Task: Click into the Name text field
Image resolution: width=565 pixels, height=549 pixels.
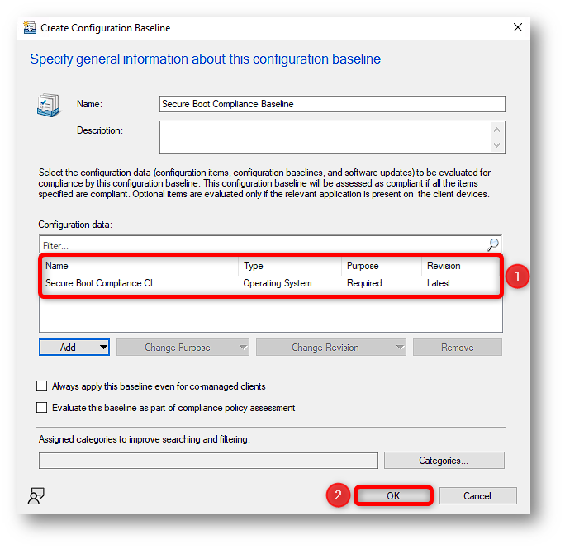Action: pyautogui.click(x=332, y=104)
